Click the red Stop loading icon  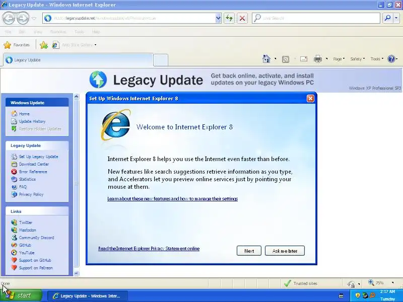pyautogui.click(x=242, y=18)
